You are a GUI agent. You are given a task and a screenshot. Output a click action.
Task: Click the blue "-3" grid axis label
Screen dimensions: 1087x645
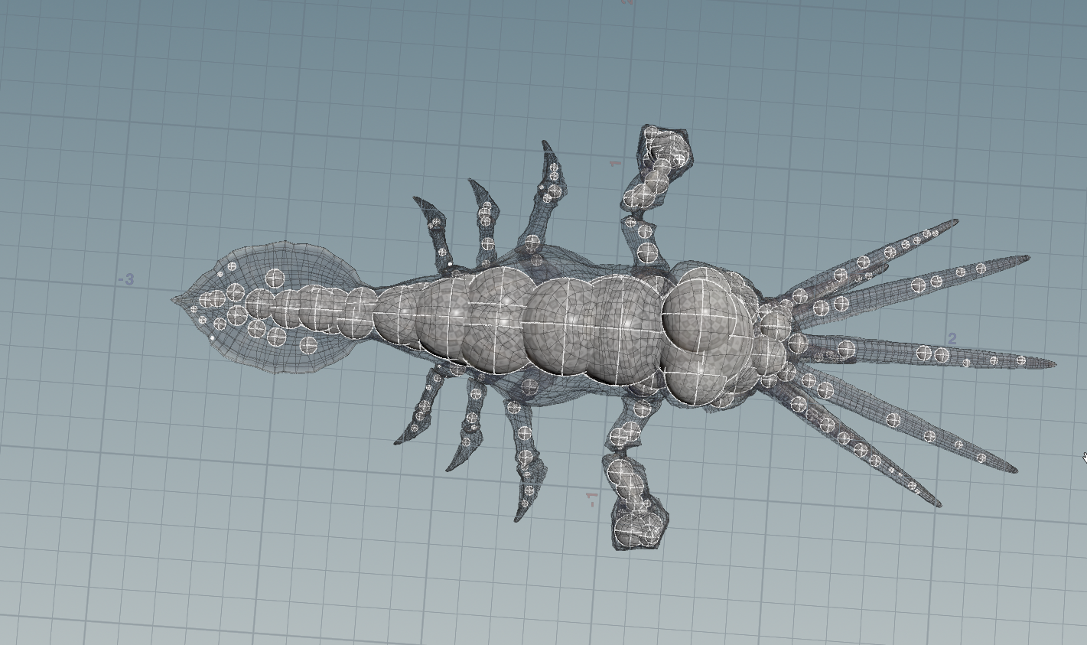tap(126, 280)
